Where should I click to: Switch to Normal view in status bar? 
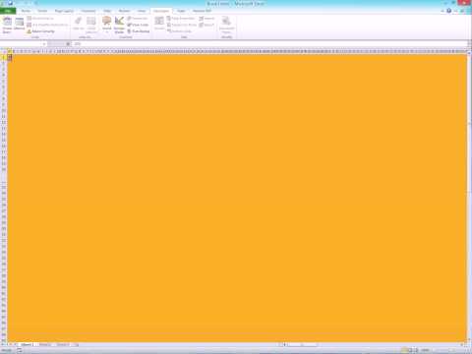coord(404,350)
